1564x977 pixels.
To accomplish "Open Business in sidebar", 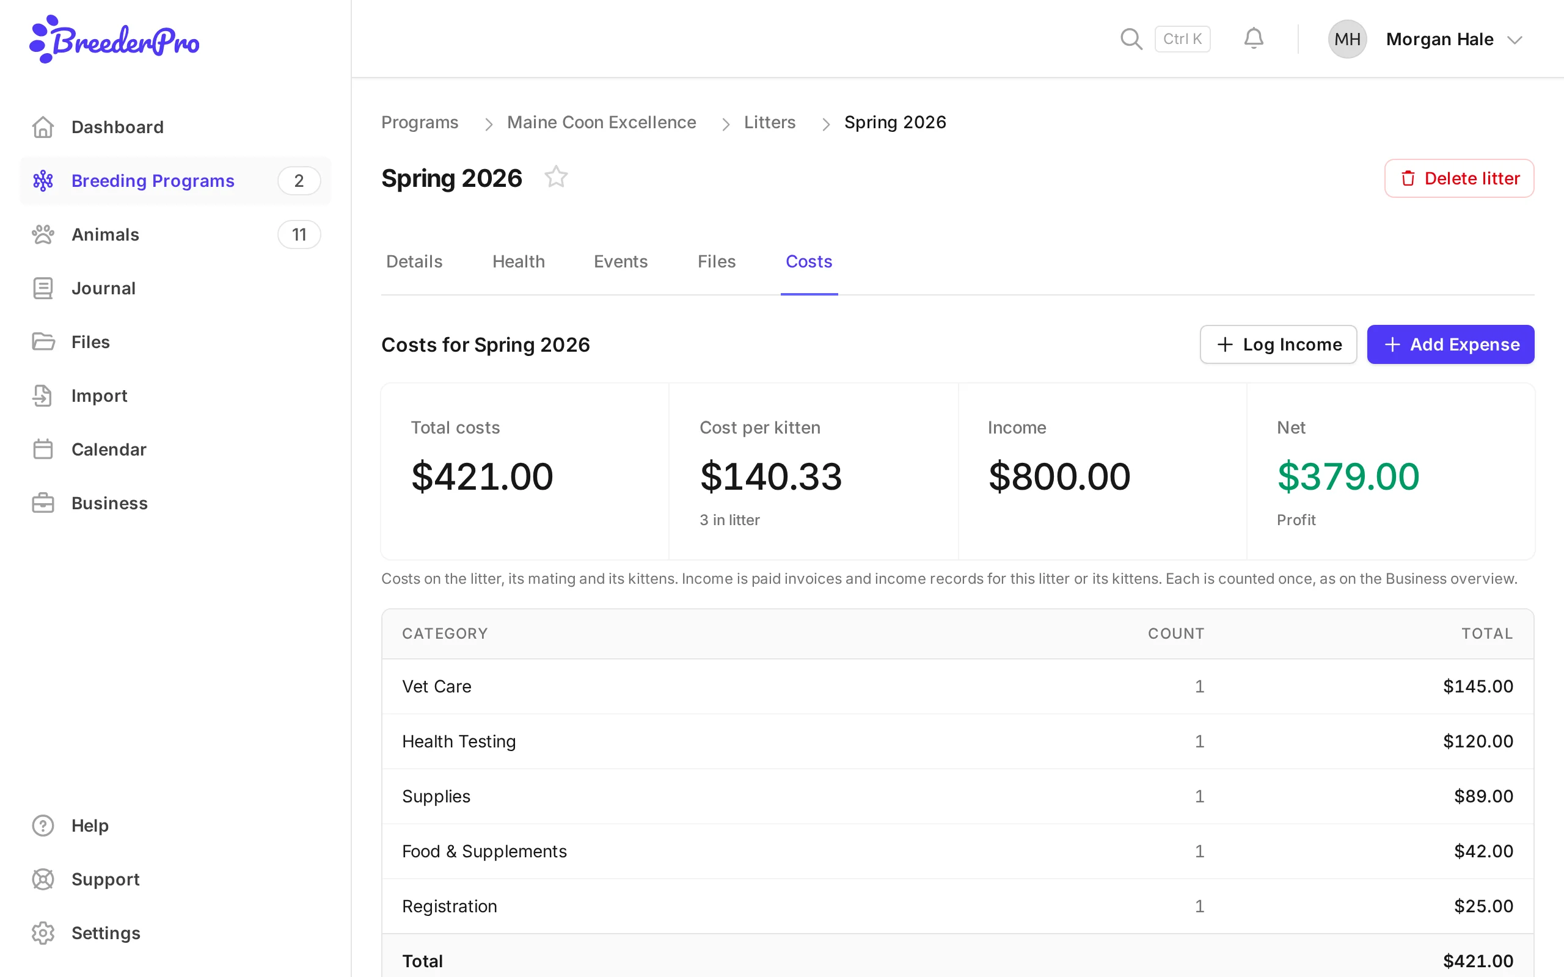I will [175, 503].
